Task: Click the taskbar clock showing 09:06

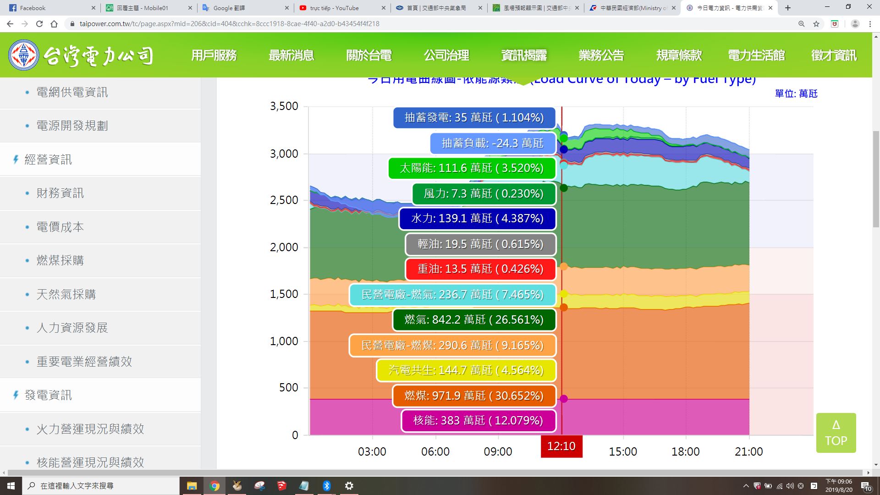Action: point(839,486)
